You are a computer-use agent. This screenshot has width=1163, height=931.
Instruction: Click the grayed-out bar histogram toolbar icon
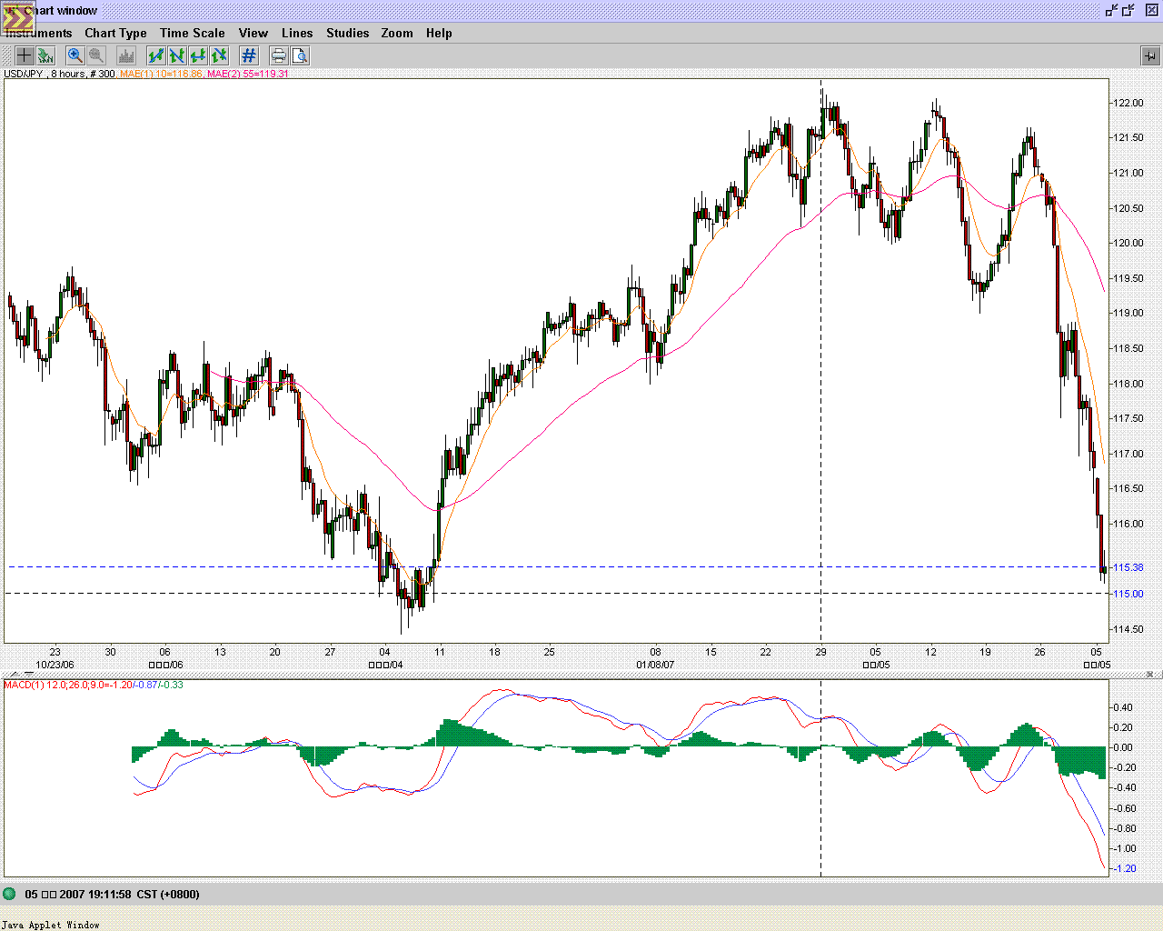[x=126, y=56]
